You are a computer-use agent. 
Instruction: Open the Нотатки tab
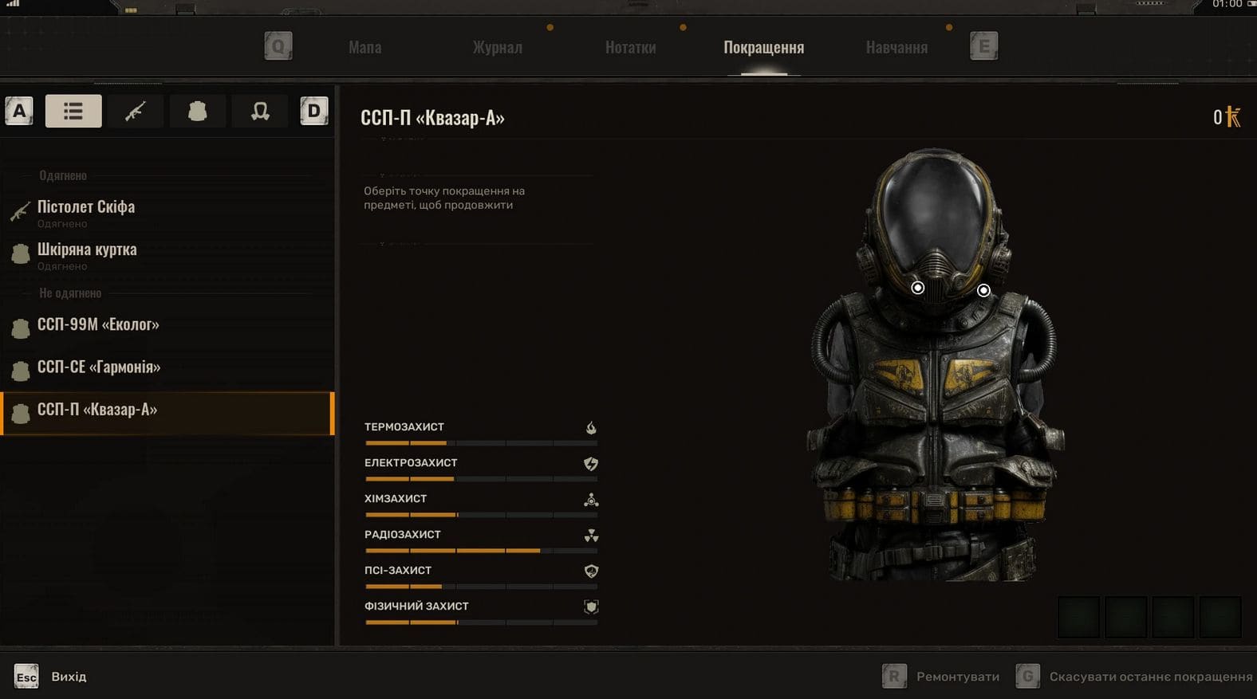[x=630, y=48]
